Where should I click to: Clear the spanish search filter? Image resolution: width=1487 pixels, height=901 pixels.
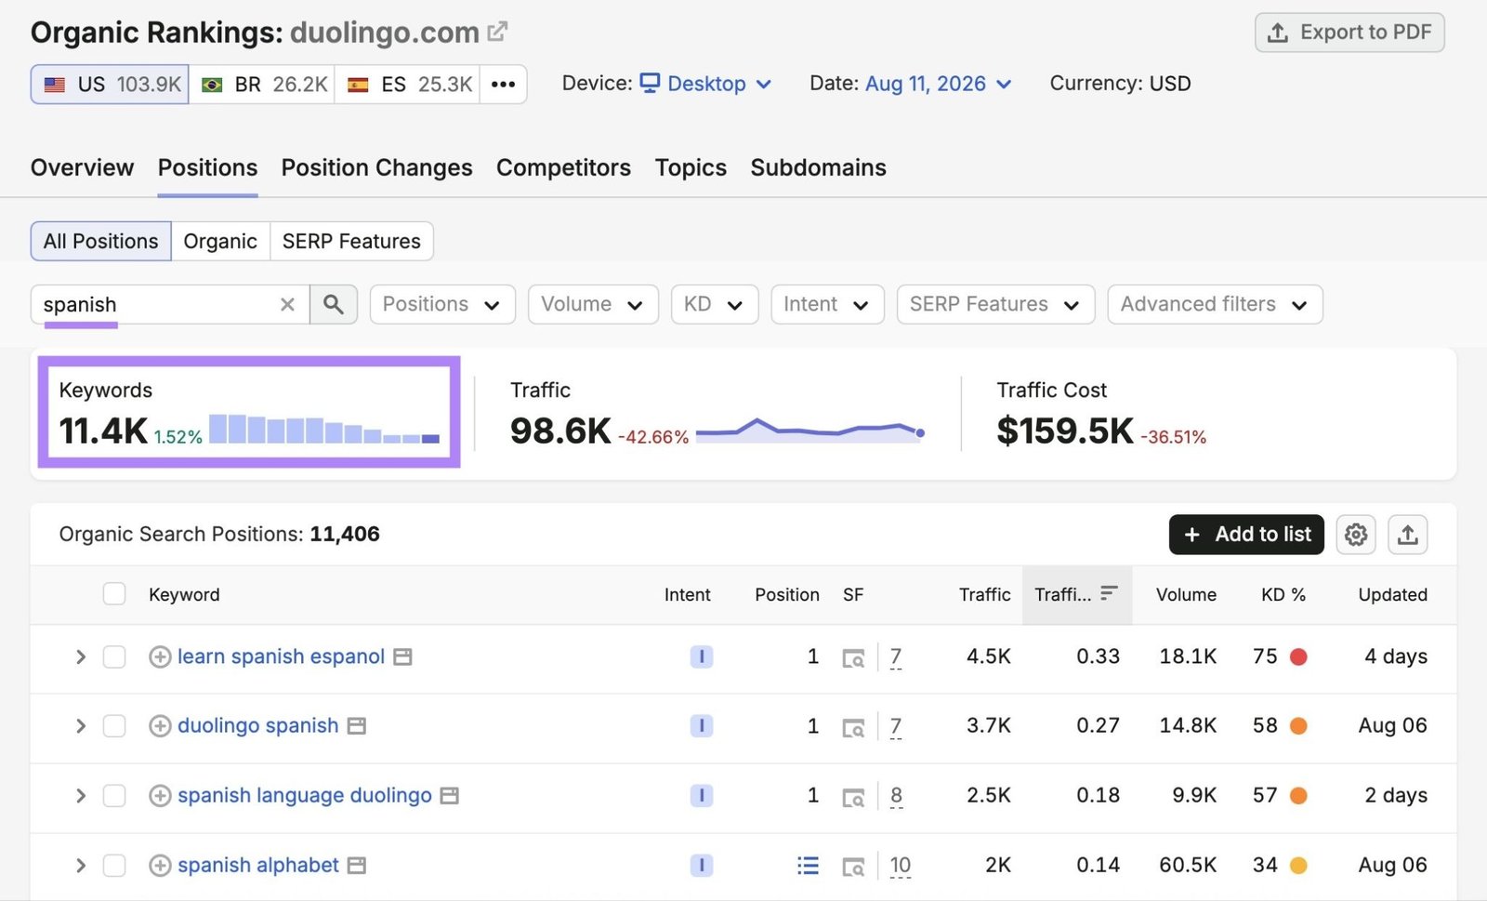pos(287,304)
